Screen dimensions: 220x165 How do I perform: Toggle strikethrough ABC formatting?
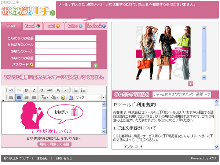tap(49, 90)
